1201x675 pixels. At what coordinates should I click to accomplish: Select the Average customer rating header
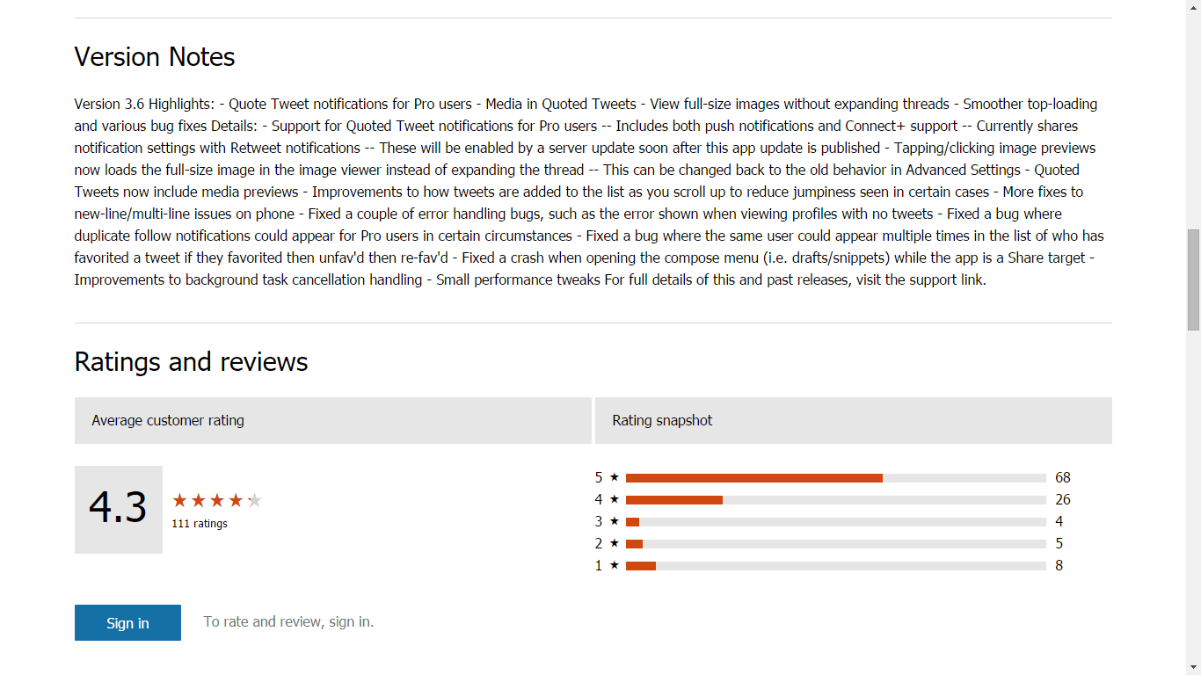pyautogui.click(x=333, y=420)
